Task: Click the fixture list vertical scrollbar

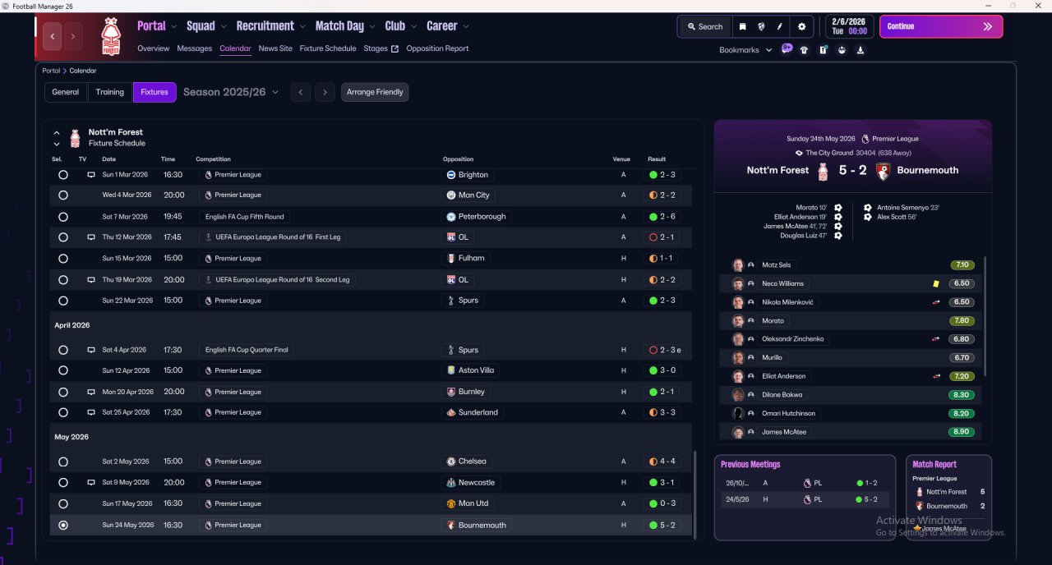Action: 694,494
